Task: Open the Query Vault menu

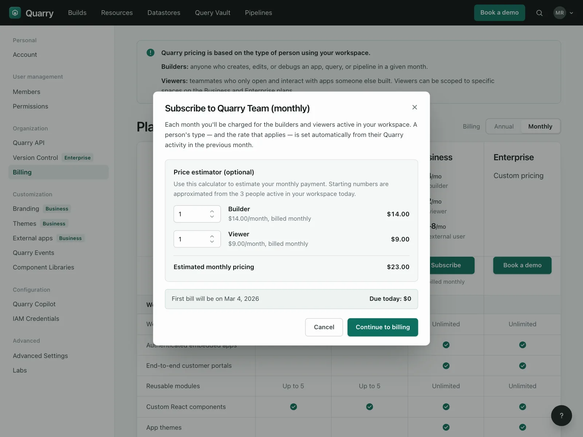Action: (x=213, y=13)
